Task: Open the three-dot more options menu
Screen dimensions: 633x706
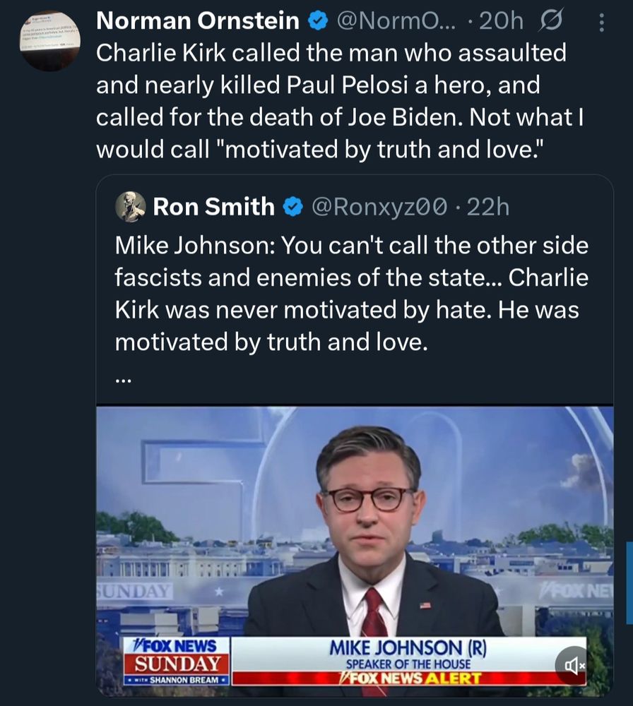Action: point(601,22)
